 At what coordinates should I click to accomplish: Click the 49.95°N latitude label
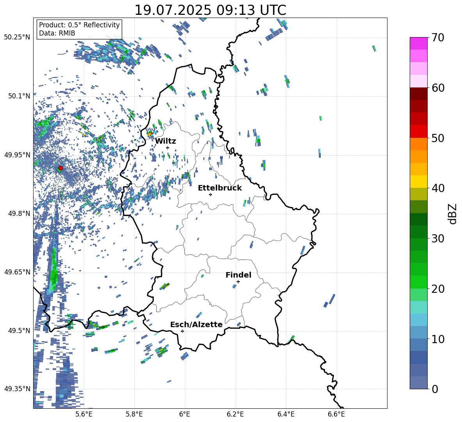17,155
